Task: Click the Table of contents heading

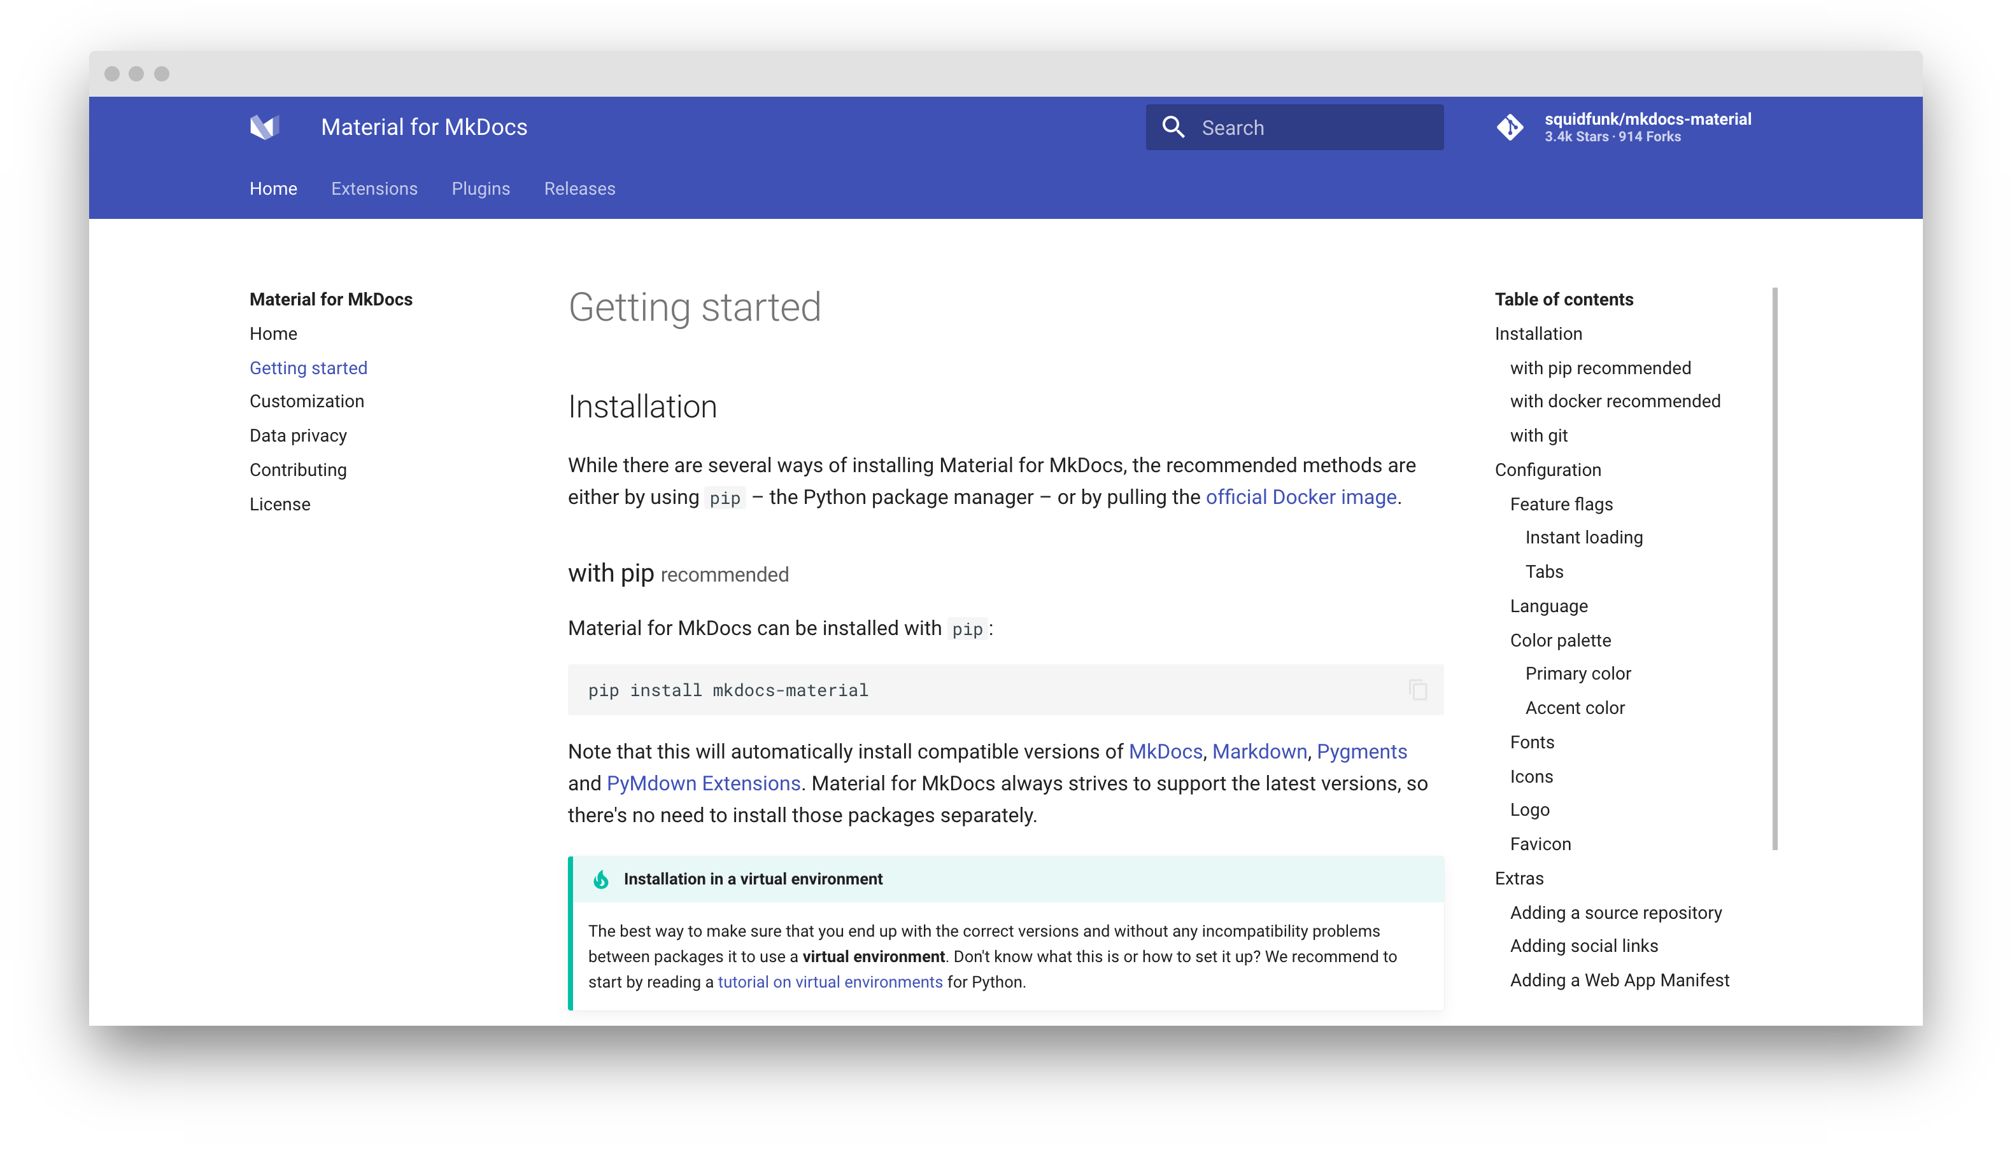Action: (x=1564, y=299)
